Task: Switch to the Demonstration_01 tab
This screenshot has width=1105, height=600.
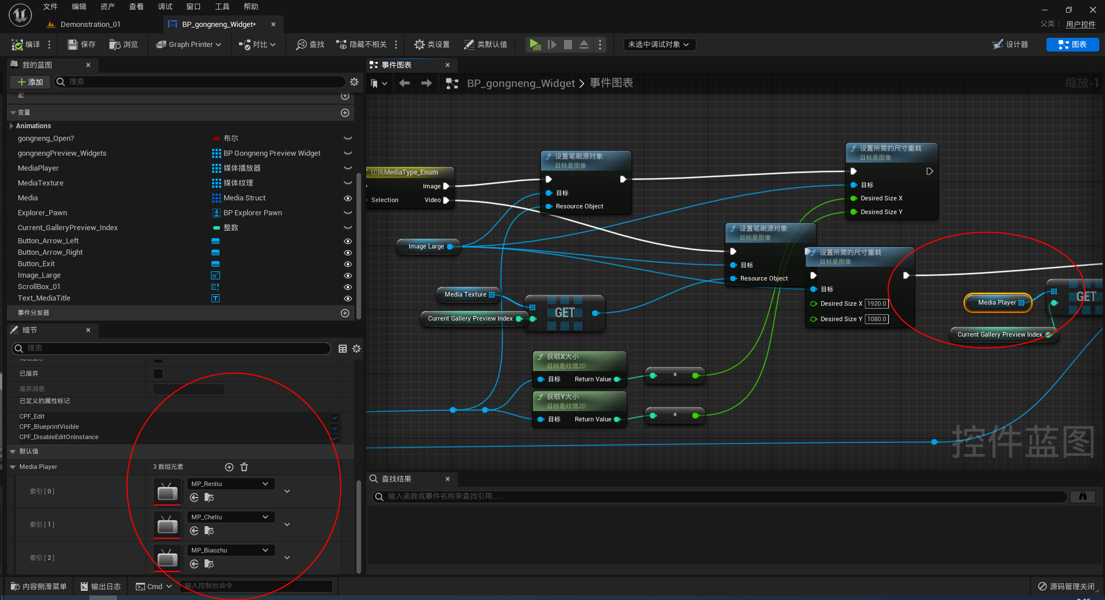Action: click(90, 25)
